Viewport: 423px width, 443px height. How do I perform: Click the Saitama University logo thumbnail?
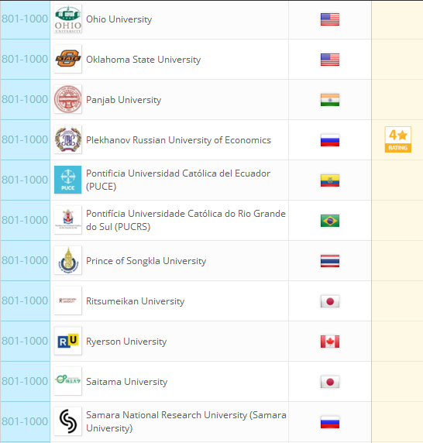(x=68, y=381)
